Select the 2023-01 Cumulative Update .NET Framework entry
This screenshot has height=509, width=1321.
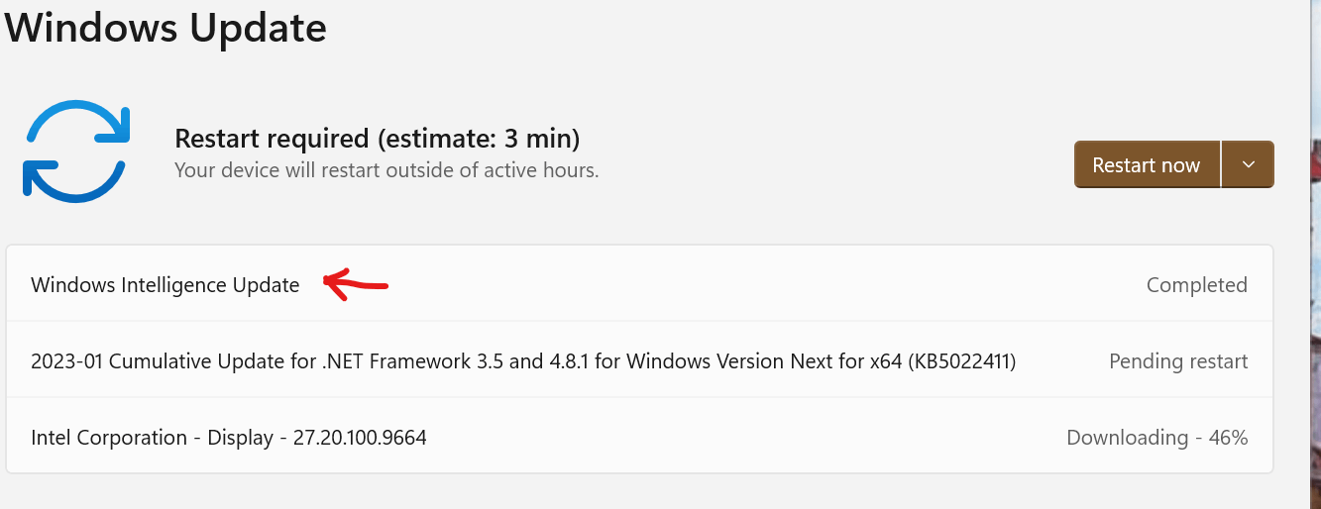(x=639, y=359)
